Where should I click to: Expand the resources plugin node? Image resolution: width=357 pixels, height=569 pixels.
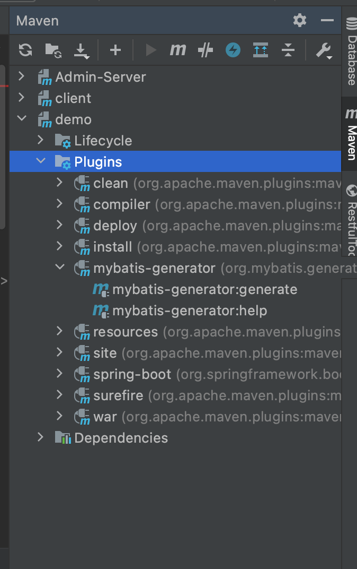[x=60, y=331]
